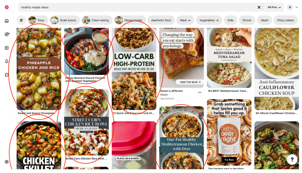Expand the Meal filter chip

pyautogui.click(x=185, y=20)
